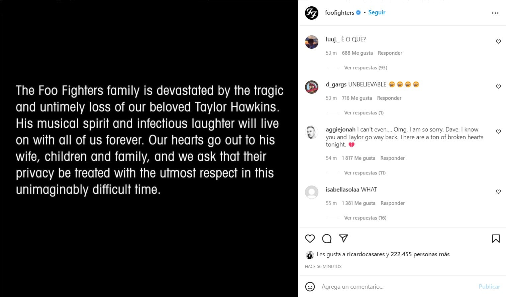506x297 pixels.
Task: Like aggiejonah's comment
Action: click(x=498, y=132)
